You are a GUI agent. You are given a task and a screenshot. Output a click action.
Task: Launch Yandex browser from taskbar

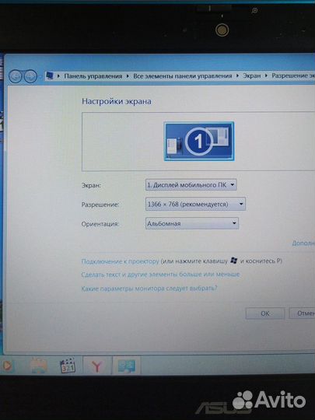pyautogui.click(x=97, y=366)
